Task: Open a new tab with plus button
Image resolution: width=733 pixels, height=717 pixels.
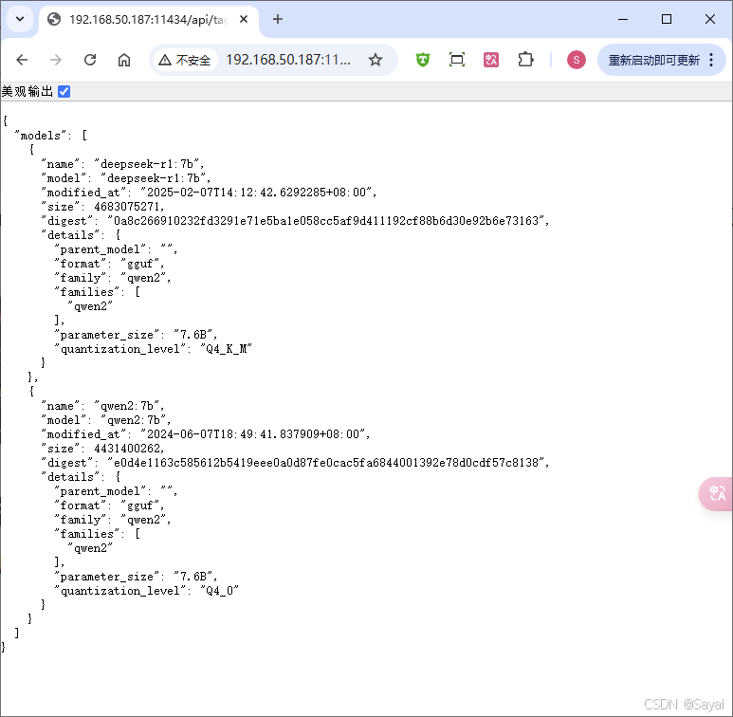Action: (278, 19)
